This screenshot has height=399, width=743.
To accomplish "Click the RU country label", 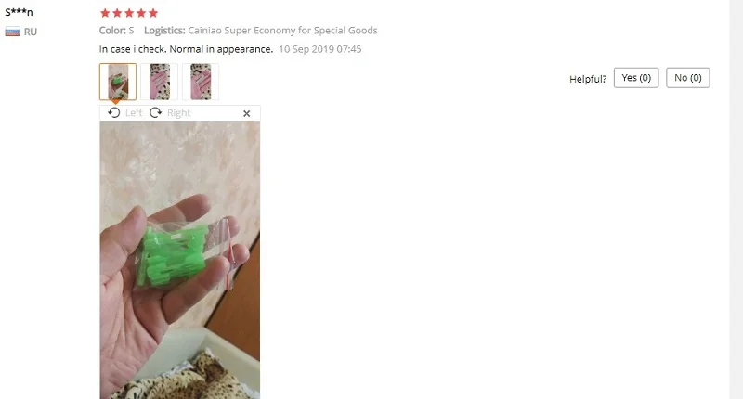I will (31, 32).
